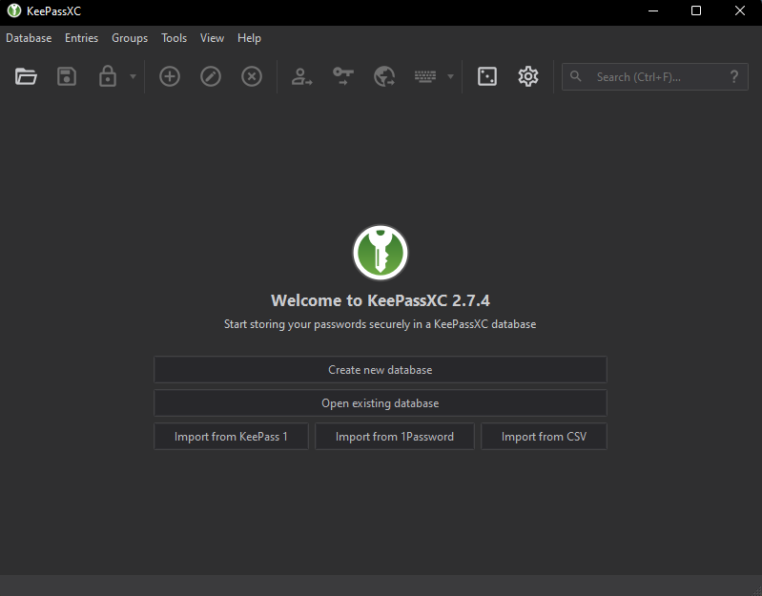Click the Lock Database padlock icon
762x596 pixels.
(x=108, y=76)
